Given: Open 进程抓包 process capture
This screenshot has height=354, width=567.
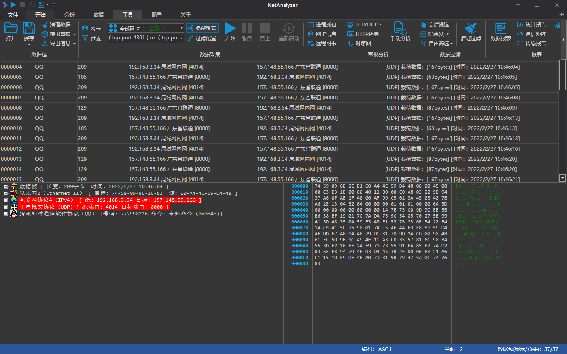Looking at the screenshot, I should [x=322, y=25].
